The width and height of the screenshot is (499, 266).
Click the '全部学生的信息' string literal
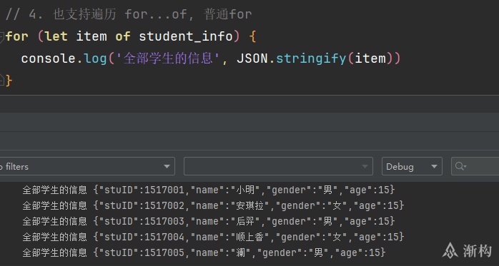pyautogui.click(x=168, y=58)
